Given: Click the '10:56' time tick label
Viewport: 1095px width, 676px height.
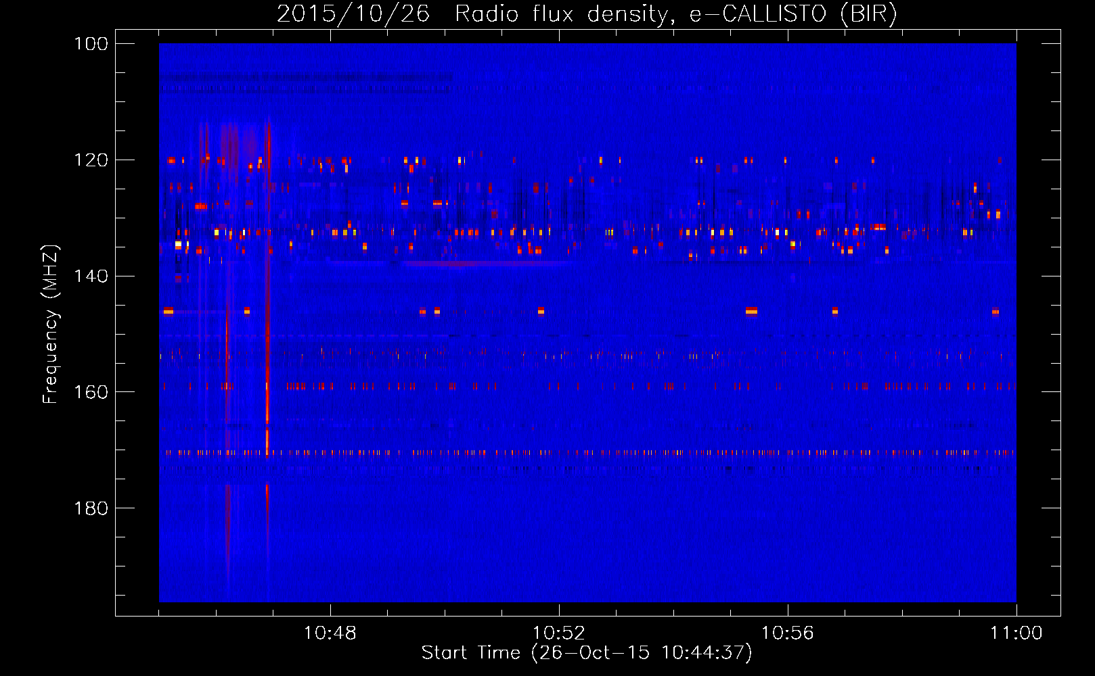Looking at the screenshot, I should pos(787,633).
